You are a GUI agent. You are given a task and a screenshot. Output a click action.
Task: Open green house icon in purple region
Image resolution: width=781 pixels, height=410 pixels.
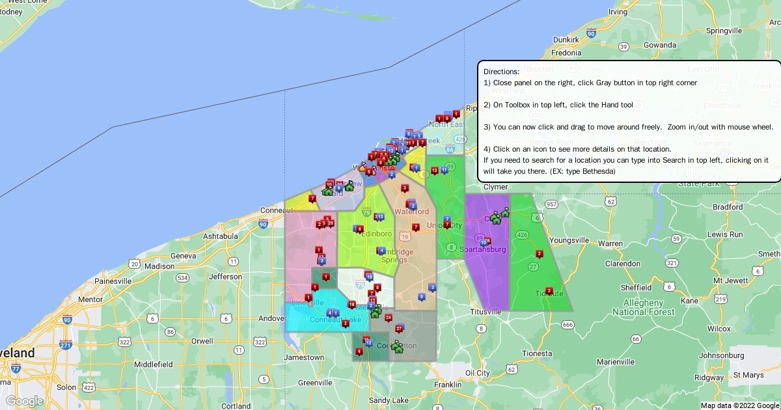497,218
